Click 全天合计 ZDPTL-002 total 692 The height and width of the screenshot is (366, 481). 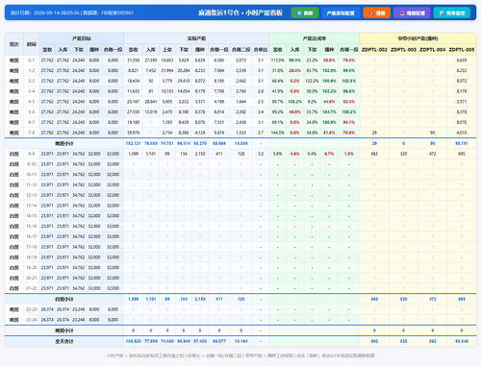[374, 341]
